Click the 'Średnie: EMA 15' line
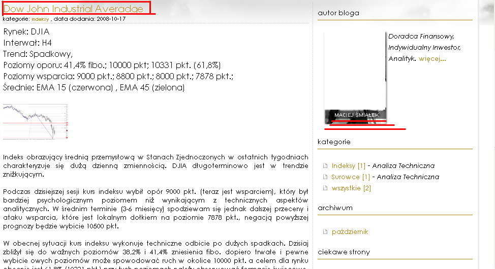 click(94, 87)
